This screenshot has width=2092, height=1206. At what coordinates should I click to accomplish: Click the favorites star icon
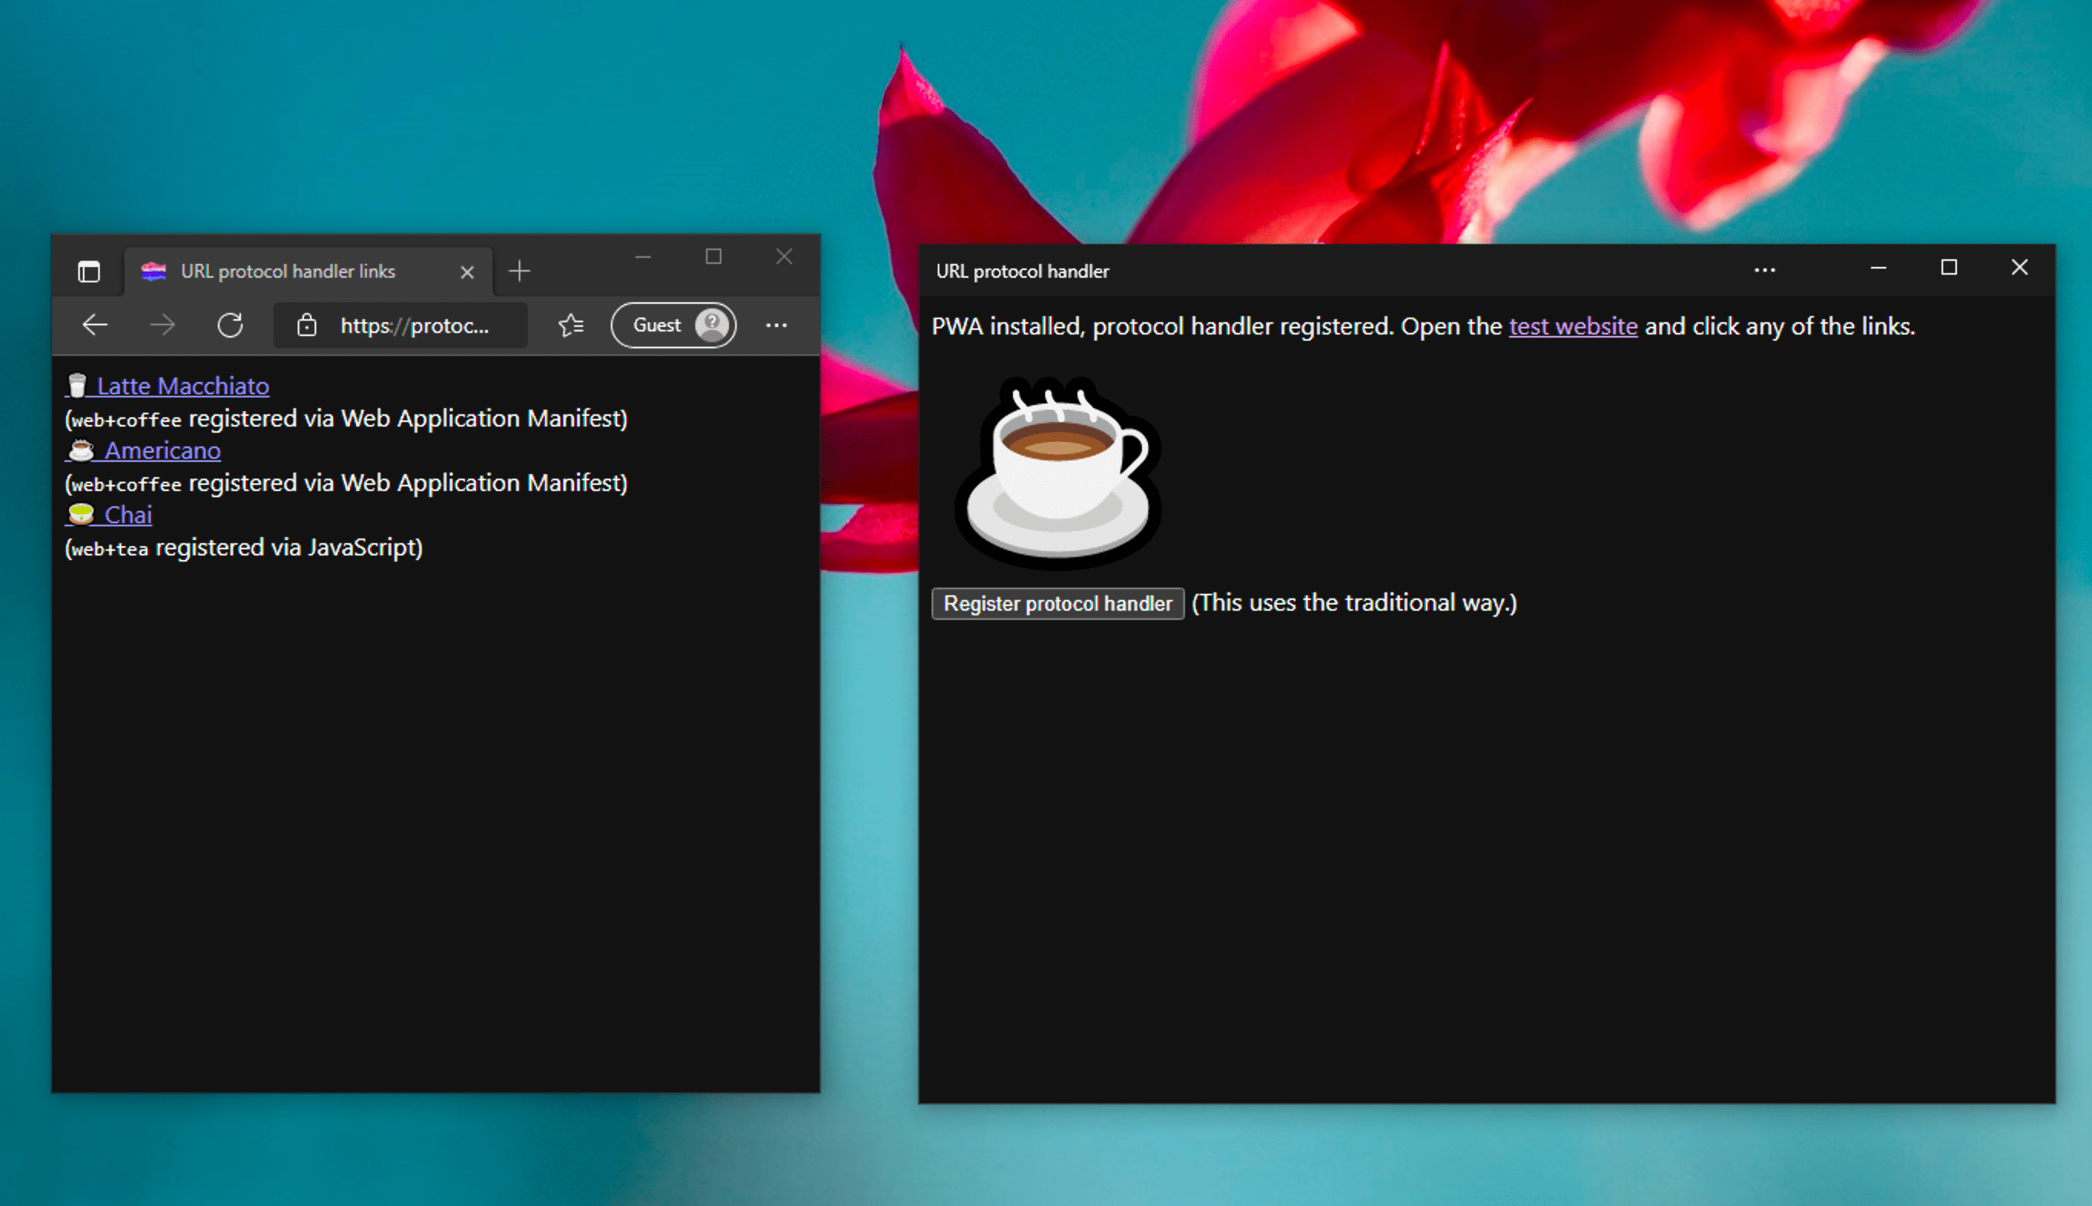pyautogui.click(x=572, y=325)
